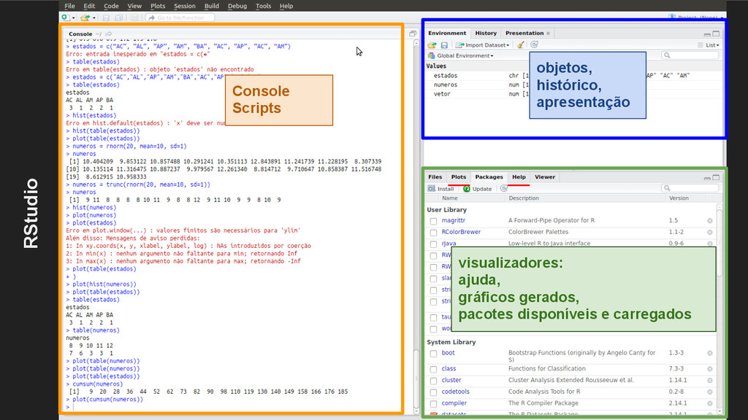Click the Refresh icon in Packages toolbar
Image resolution: width=748 pixels, height=420 pixels.
(x=504, y=189)
